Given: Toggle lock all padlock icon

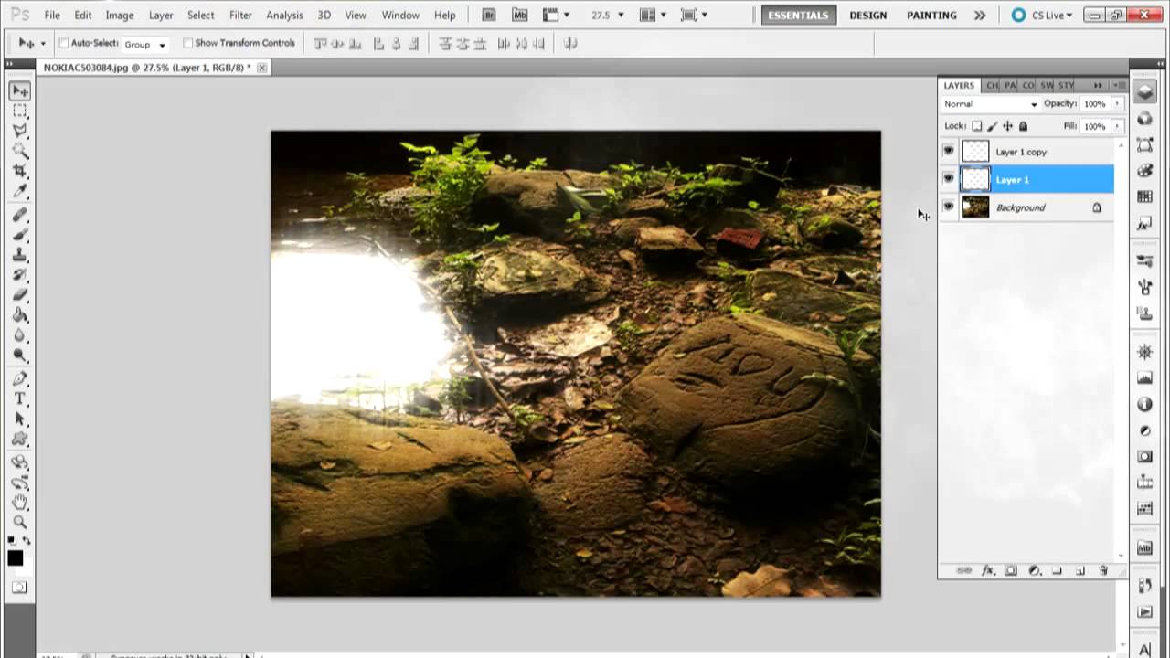Looking at the screenshot, I should pyautogui.click(x=1023, y=126).
